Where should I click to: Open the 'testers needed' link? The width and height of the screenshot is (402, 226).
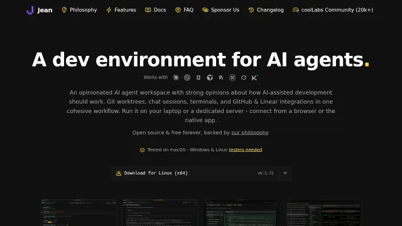[246, 149]
